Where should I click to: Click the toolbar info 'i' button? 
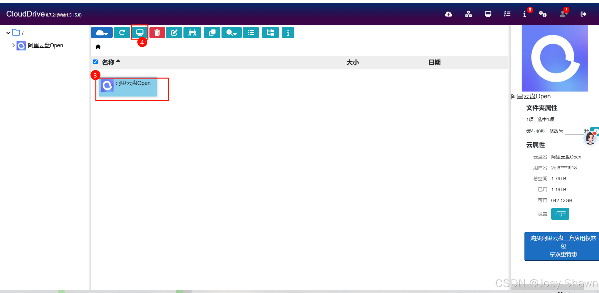(x=288, y=33)
